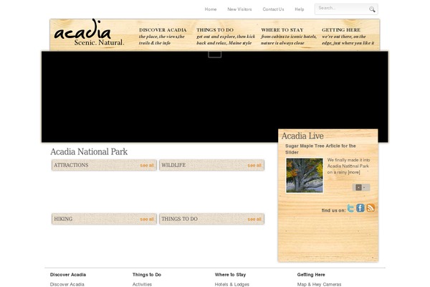Click the maple tree thumbnail image
This screenshot has height=287, width=430.
[x=305, y=175]
